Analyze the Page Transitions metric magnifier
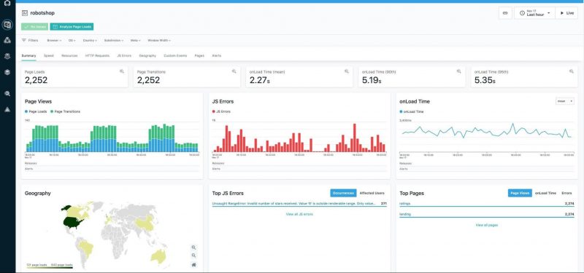 pyautogui.click(x=234, y=71)
